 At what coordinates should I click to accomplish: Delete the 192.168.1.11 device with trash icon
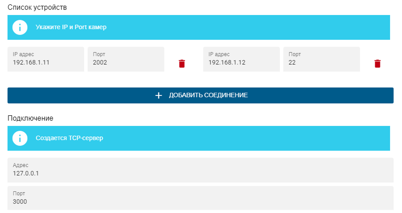click(x=182, y=64)
